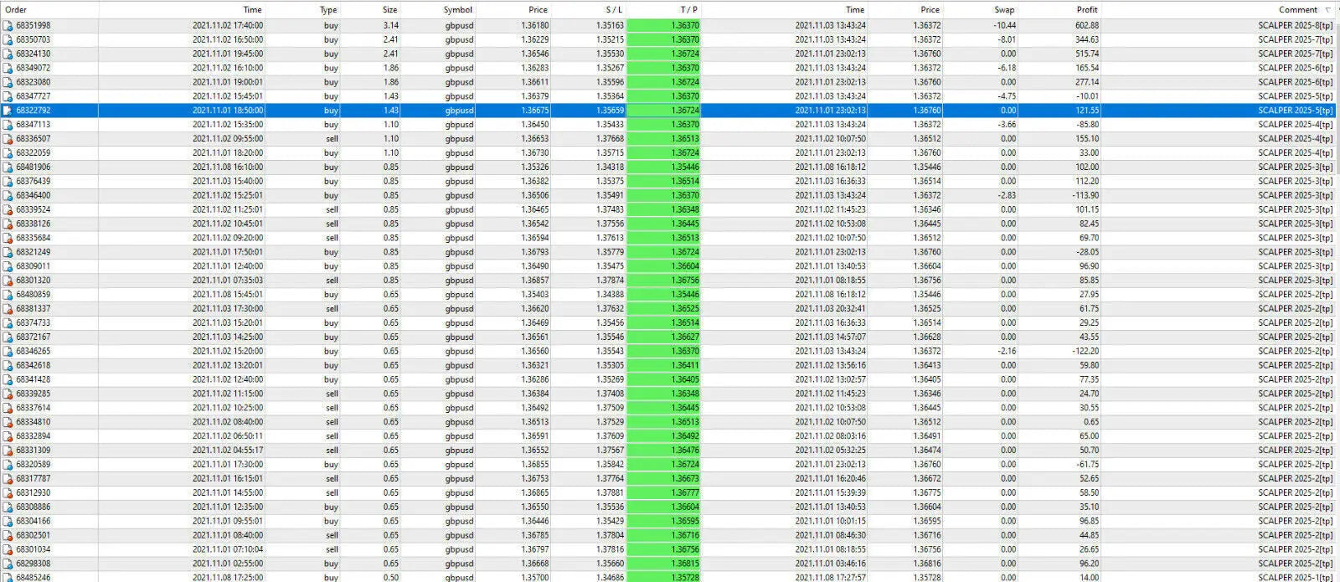Click the sell order icon beside 68339524
Screen dimensions: 1340x582
[8, 209]
